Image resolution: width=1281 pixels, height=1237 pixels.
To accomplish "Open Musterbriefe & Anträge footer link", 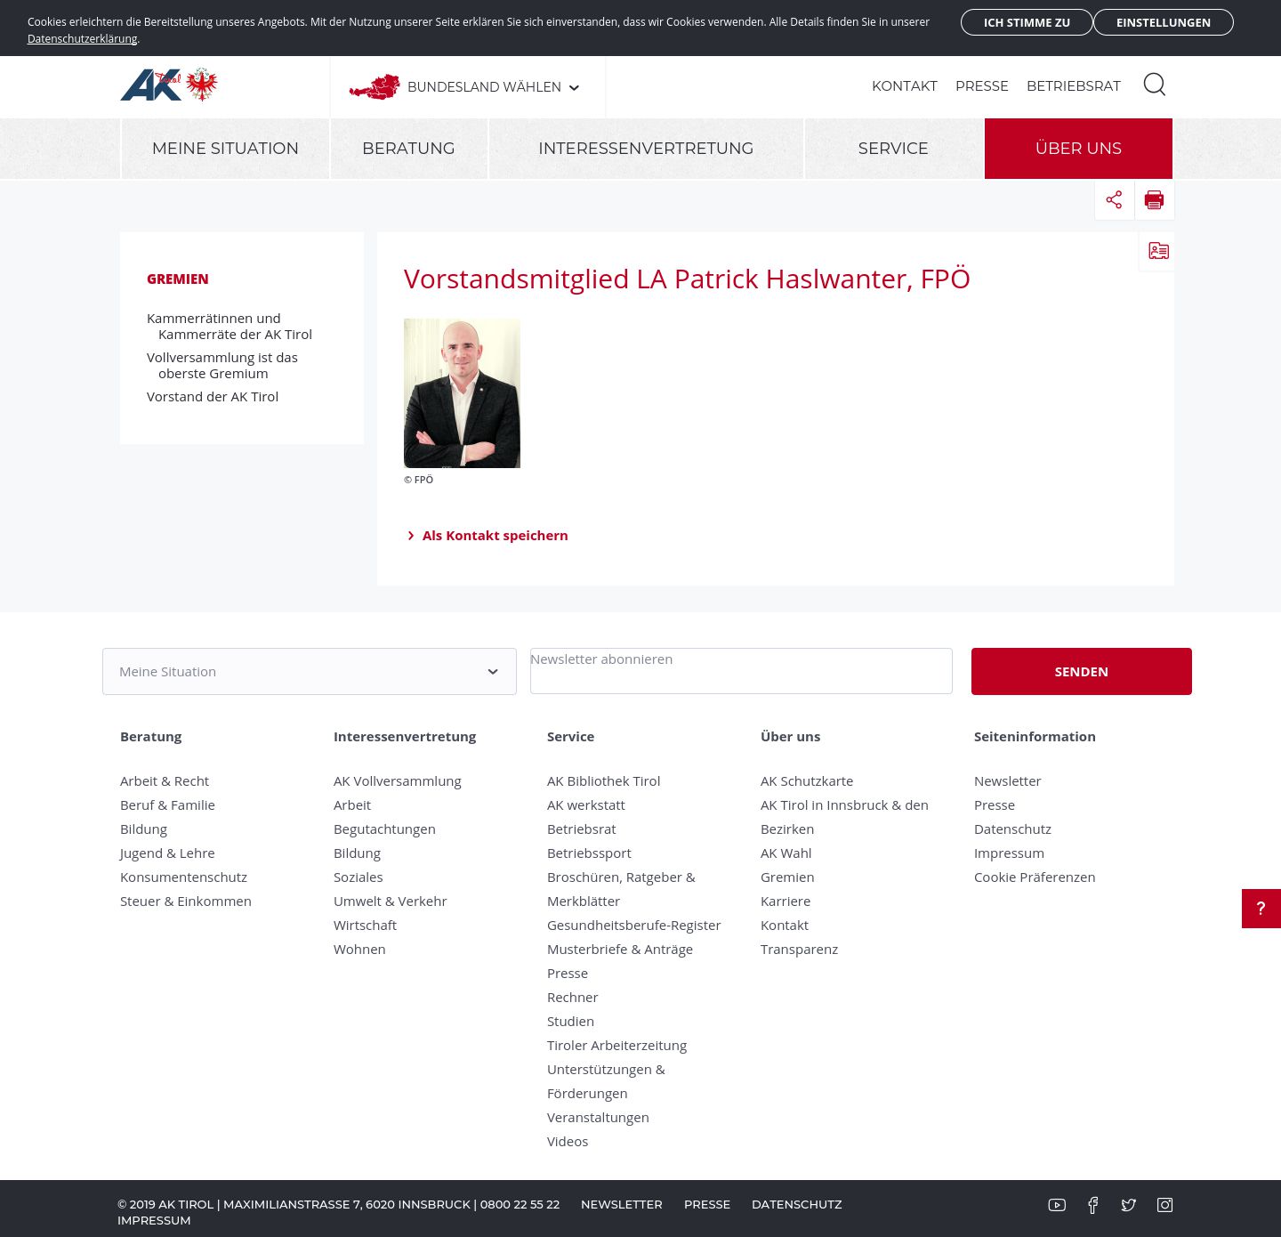I will pos(620,949).
